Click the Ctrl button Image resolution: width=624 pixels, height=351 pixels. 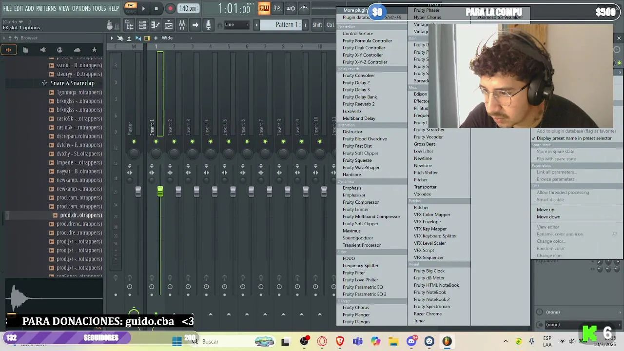pos(331,25)
